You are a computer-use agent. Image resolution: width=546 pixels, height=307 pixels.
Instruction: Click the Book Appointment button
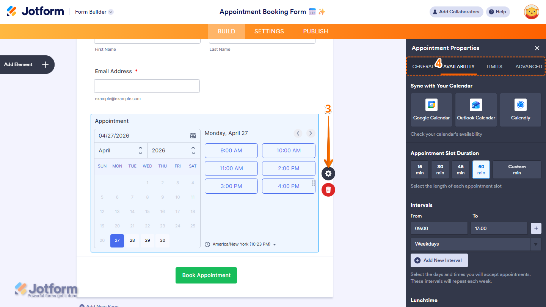point(206,275)
